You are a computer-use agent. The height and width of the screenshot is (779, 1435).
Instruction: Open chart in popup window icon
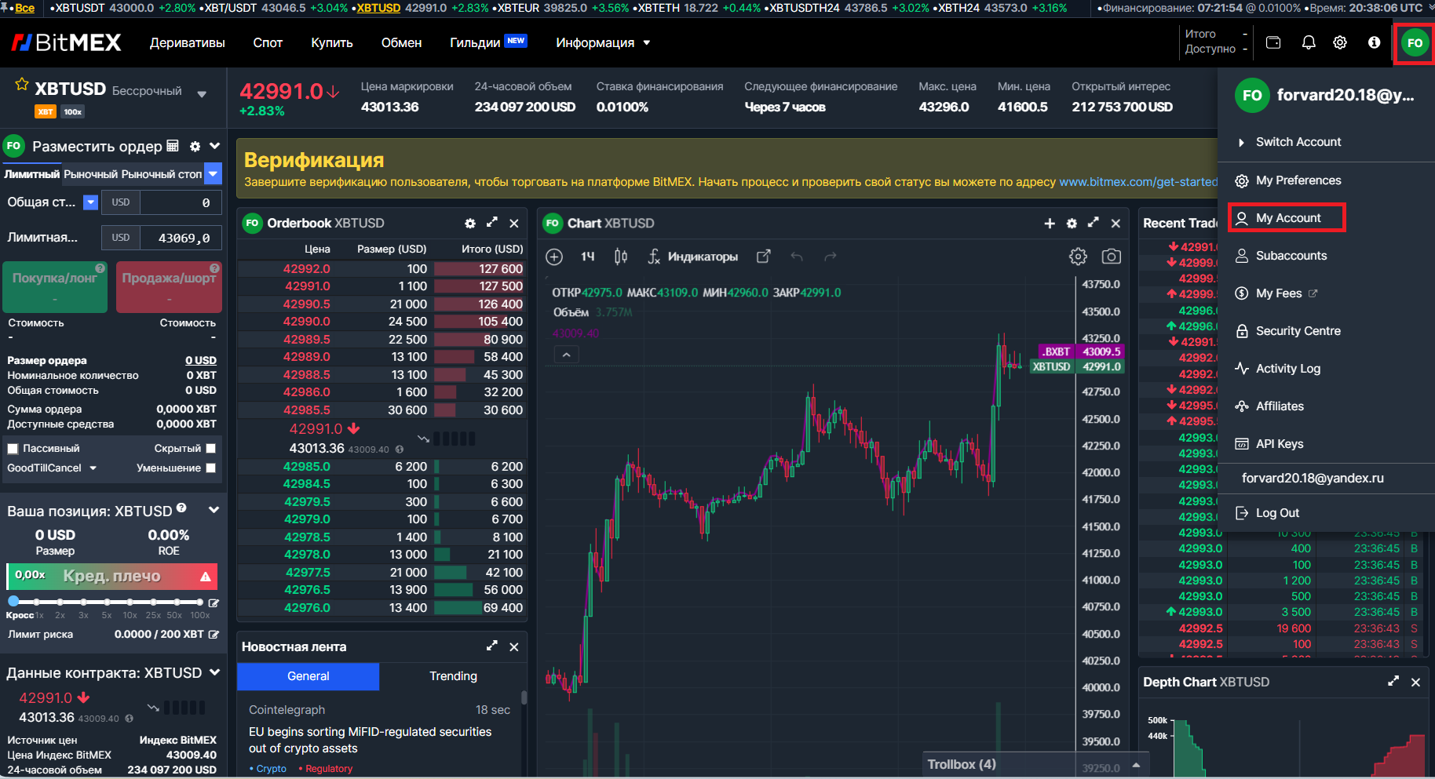pyautogui.click(x=763, y=257)
